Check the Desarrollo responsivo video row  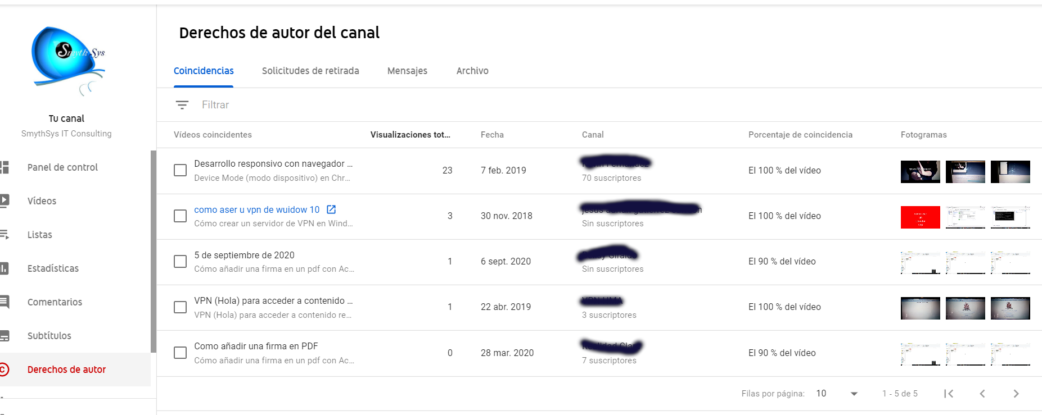(180, 170)
